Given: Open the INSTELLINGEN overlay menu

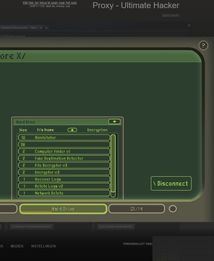Looking at the screenshot, I should (x=43, y=246).
